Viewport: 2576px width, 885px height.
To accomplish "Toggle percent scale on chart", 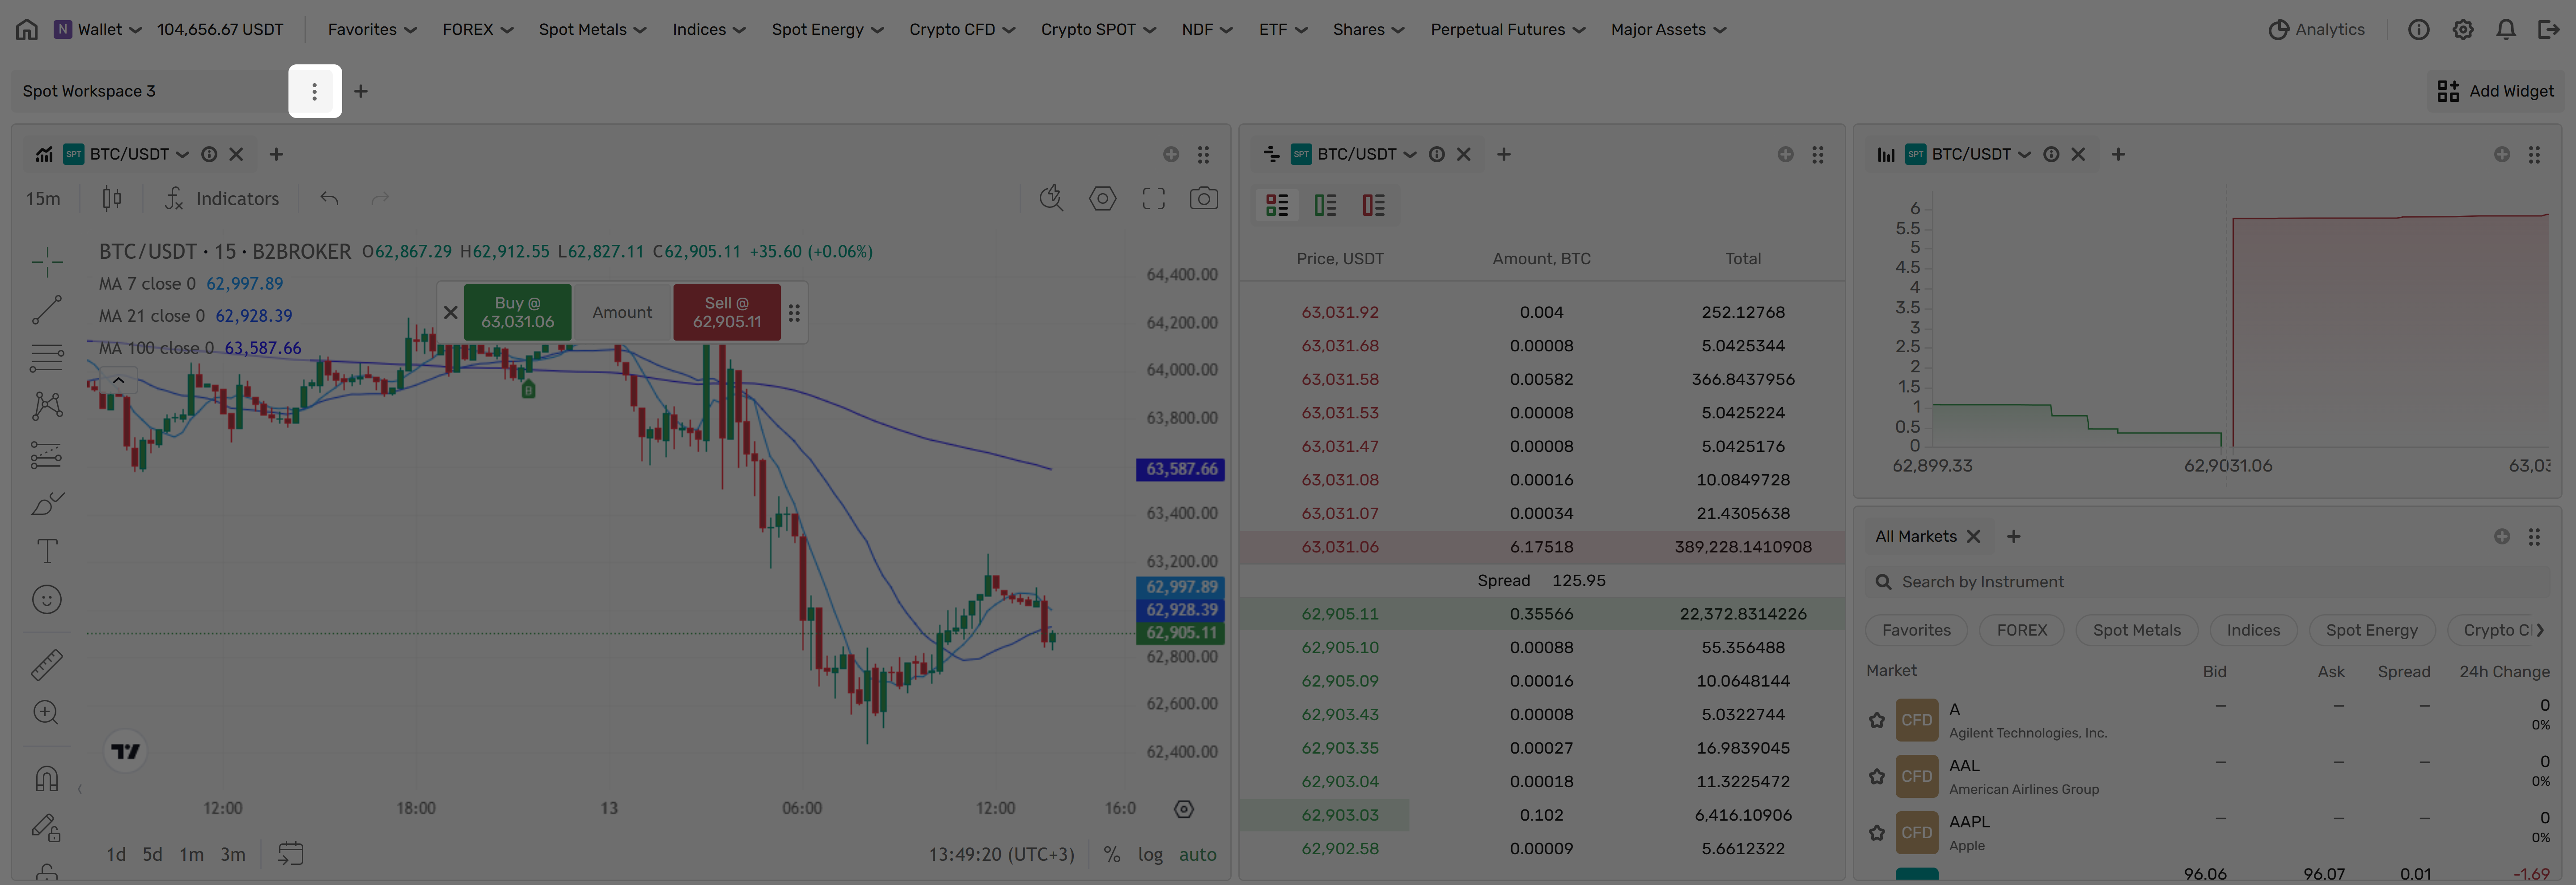I will click(1112, 854).
